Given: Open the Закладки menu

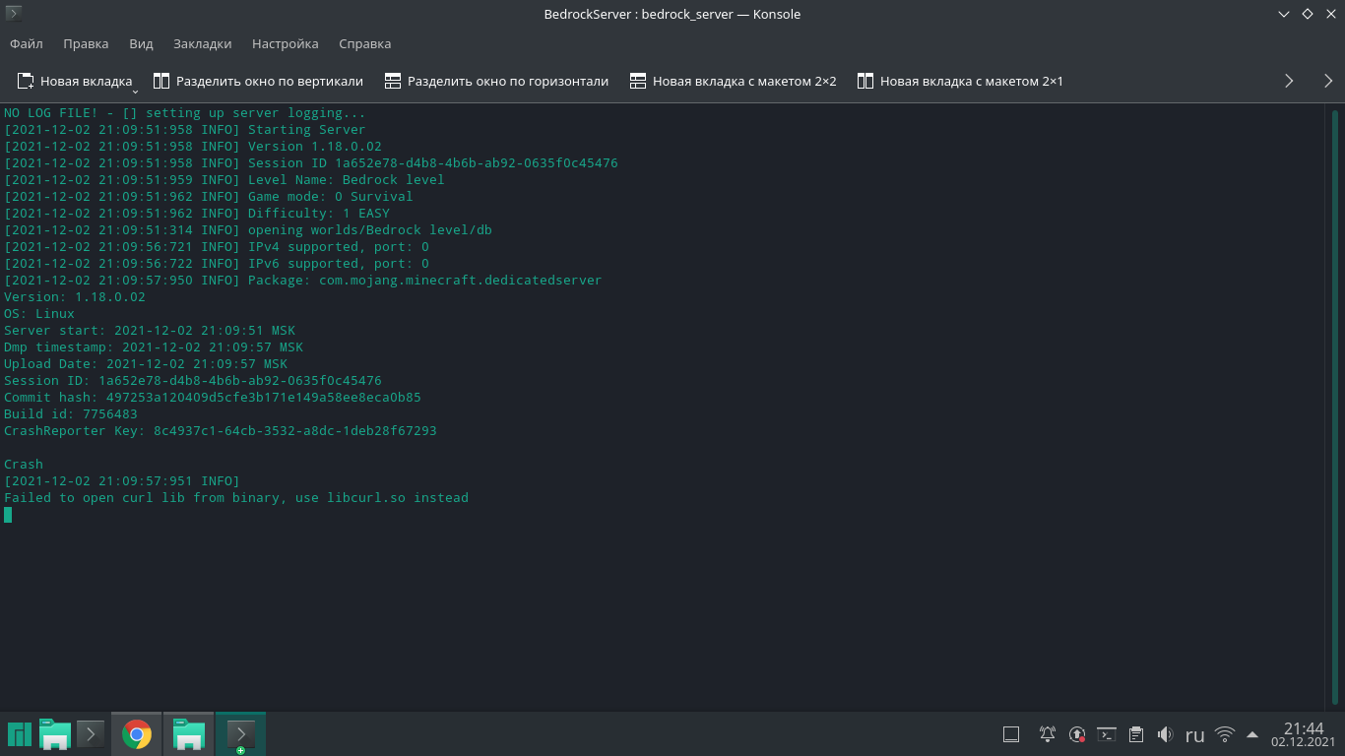Looking at the screenshot, I should point(202,43).
